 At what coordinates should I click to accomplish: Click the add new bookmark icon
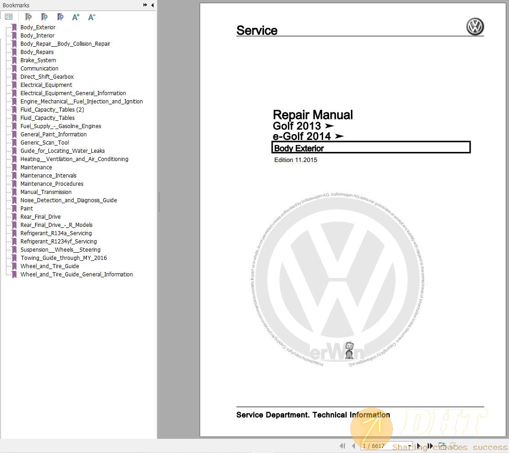(44, 17)
